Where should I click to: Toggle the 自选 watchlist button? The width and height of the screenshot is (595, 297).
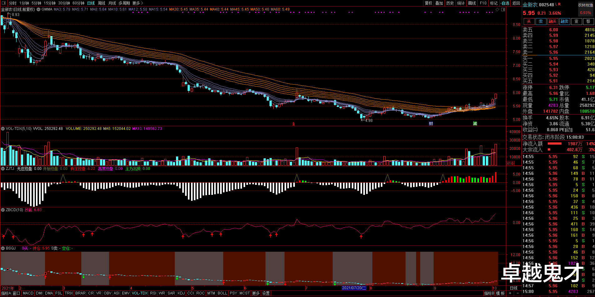pos(505,3)
